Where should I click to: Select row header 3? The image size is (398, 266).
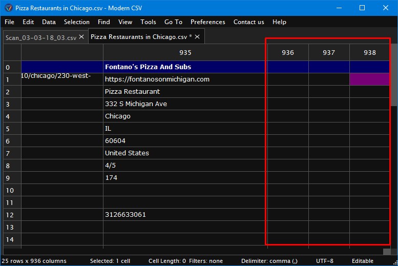(x=12, y=104)
